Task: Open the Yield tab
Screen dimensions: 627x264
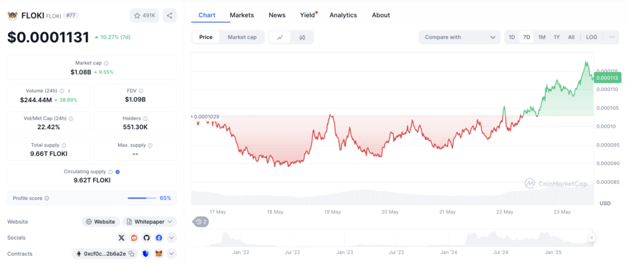Action: click(308, 15)
